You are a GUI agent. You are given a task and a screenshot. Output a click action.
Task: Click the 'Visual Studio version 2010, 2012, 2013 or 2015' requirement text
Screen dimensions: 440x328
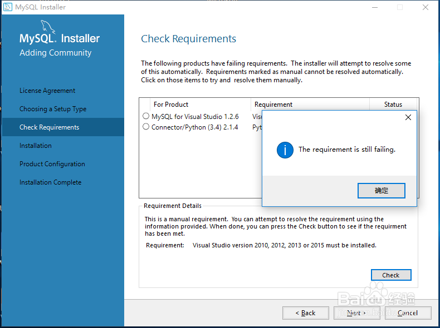pos(284,245)
